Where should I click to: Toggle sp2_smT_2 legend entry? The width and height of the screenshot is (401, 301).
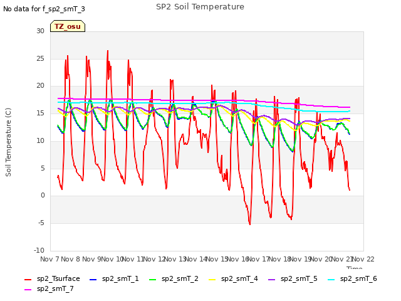click(174, 278)
